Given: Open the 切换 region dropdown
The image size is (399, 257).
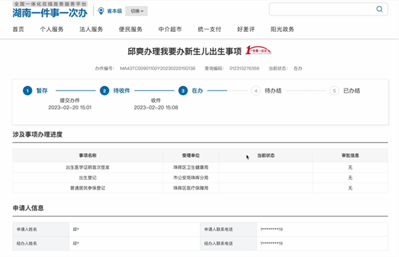Looking at the screenshot, I should tap(136, 11).
